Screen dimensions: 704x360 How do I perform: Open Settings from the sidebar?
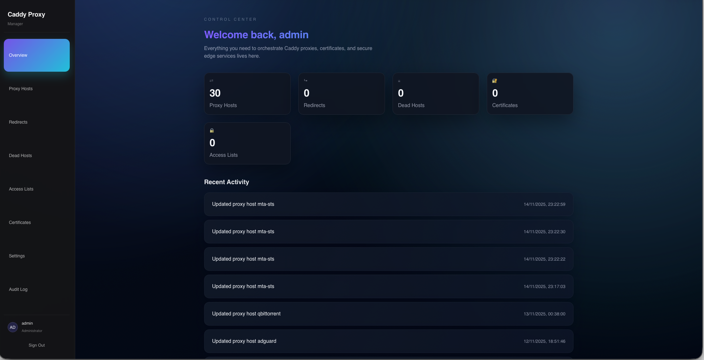(17, 256)
